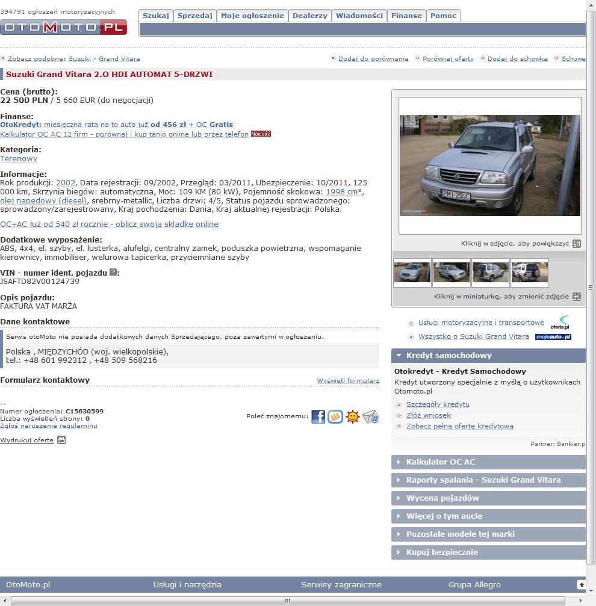
Task: Send the offer by email envelope icon
Action: (371, 416)
